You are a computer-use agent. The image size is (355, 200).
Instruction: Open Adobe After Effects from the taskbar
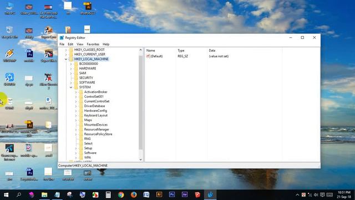[x=185, y=194]
